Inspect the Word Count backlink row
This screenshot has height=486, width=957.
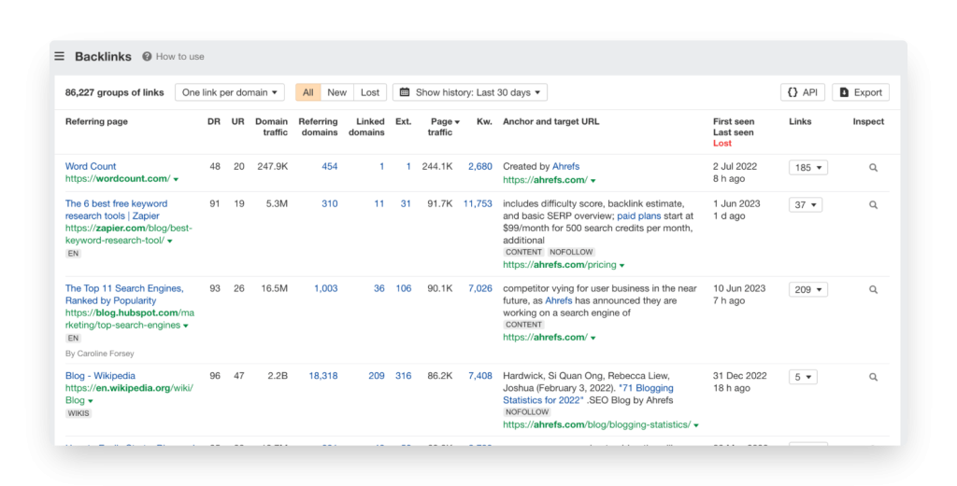tap(873, 168)
